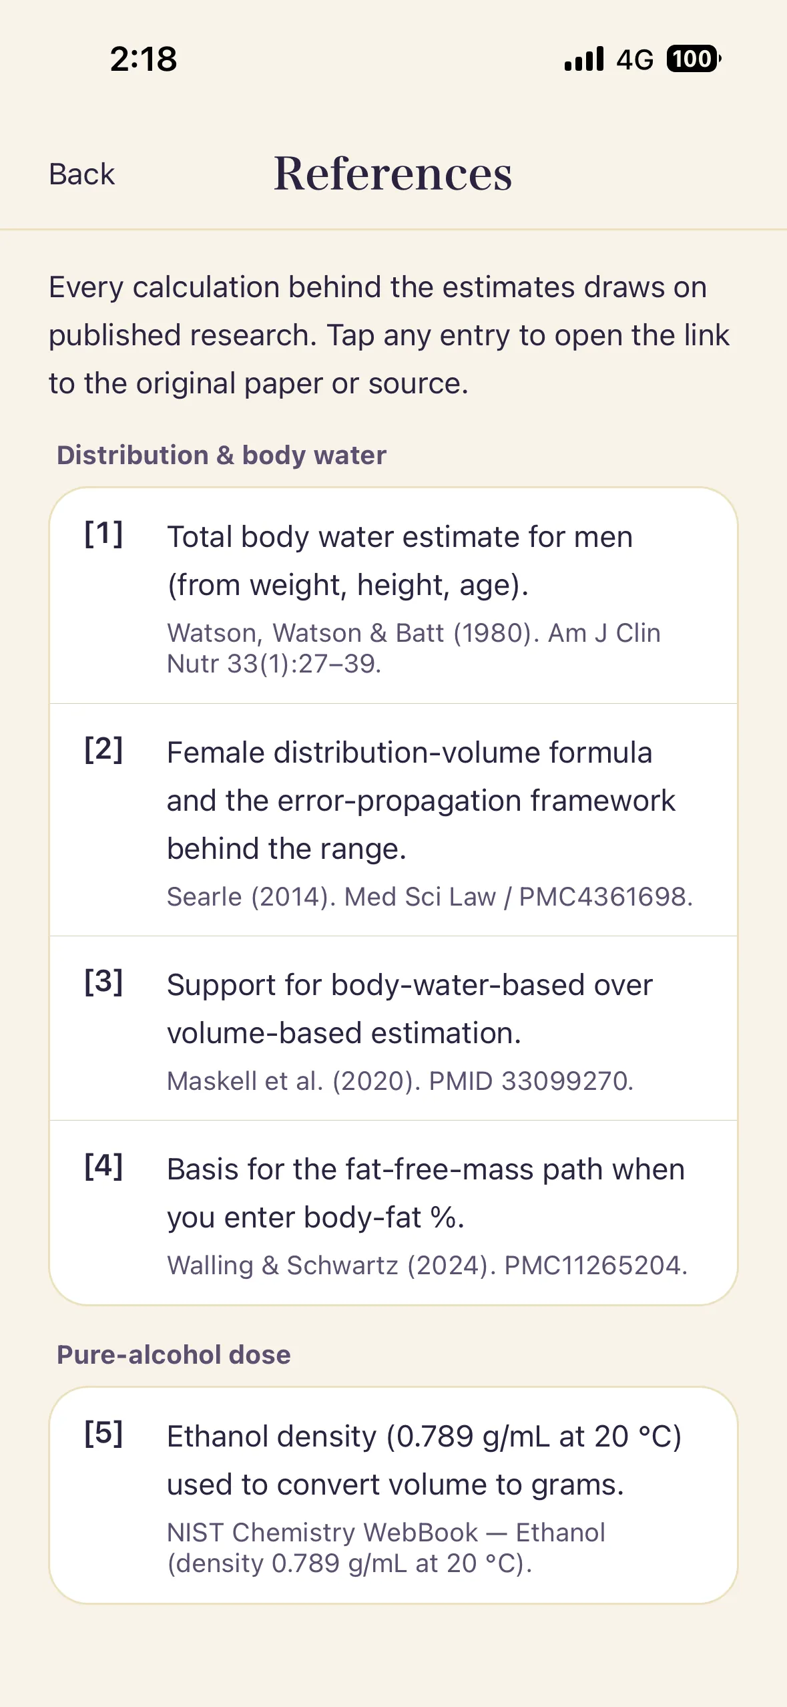This screenshot has height=1707, width=787.
Task: Tap the battery indicator in status bar
Action: pyautogui.click(x=694, y=59)
